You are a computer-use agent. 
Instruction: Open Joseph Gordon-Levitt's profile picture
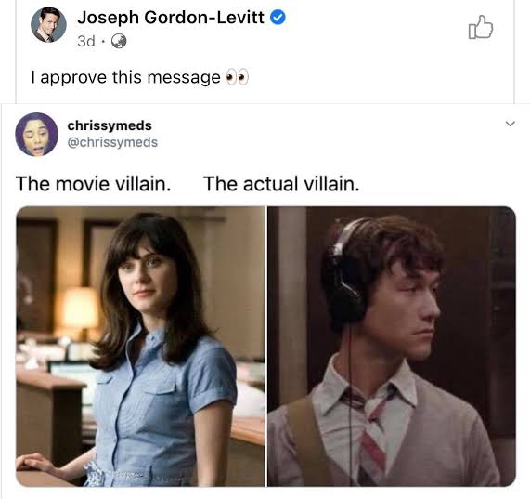[48, 25]
